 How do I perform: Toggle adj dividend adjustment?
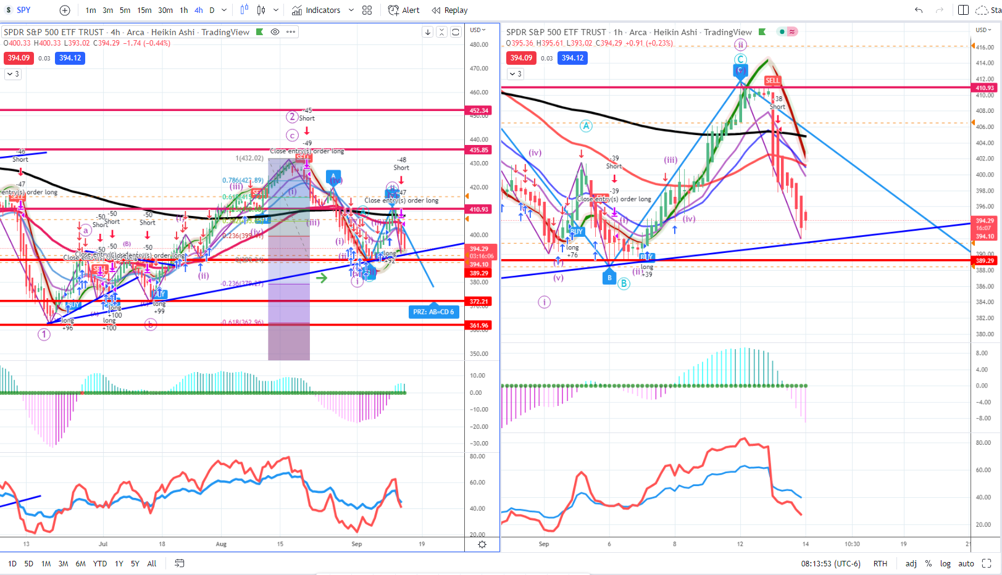point(911,563)
